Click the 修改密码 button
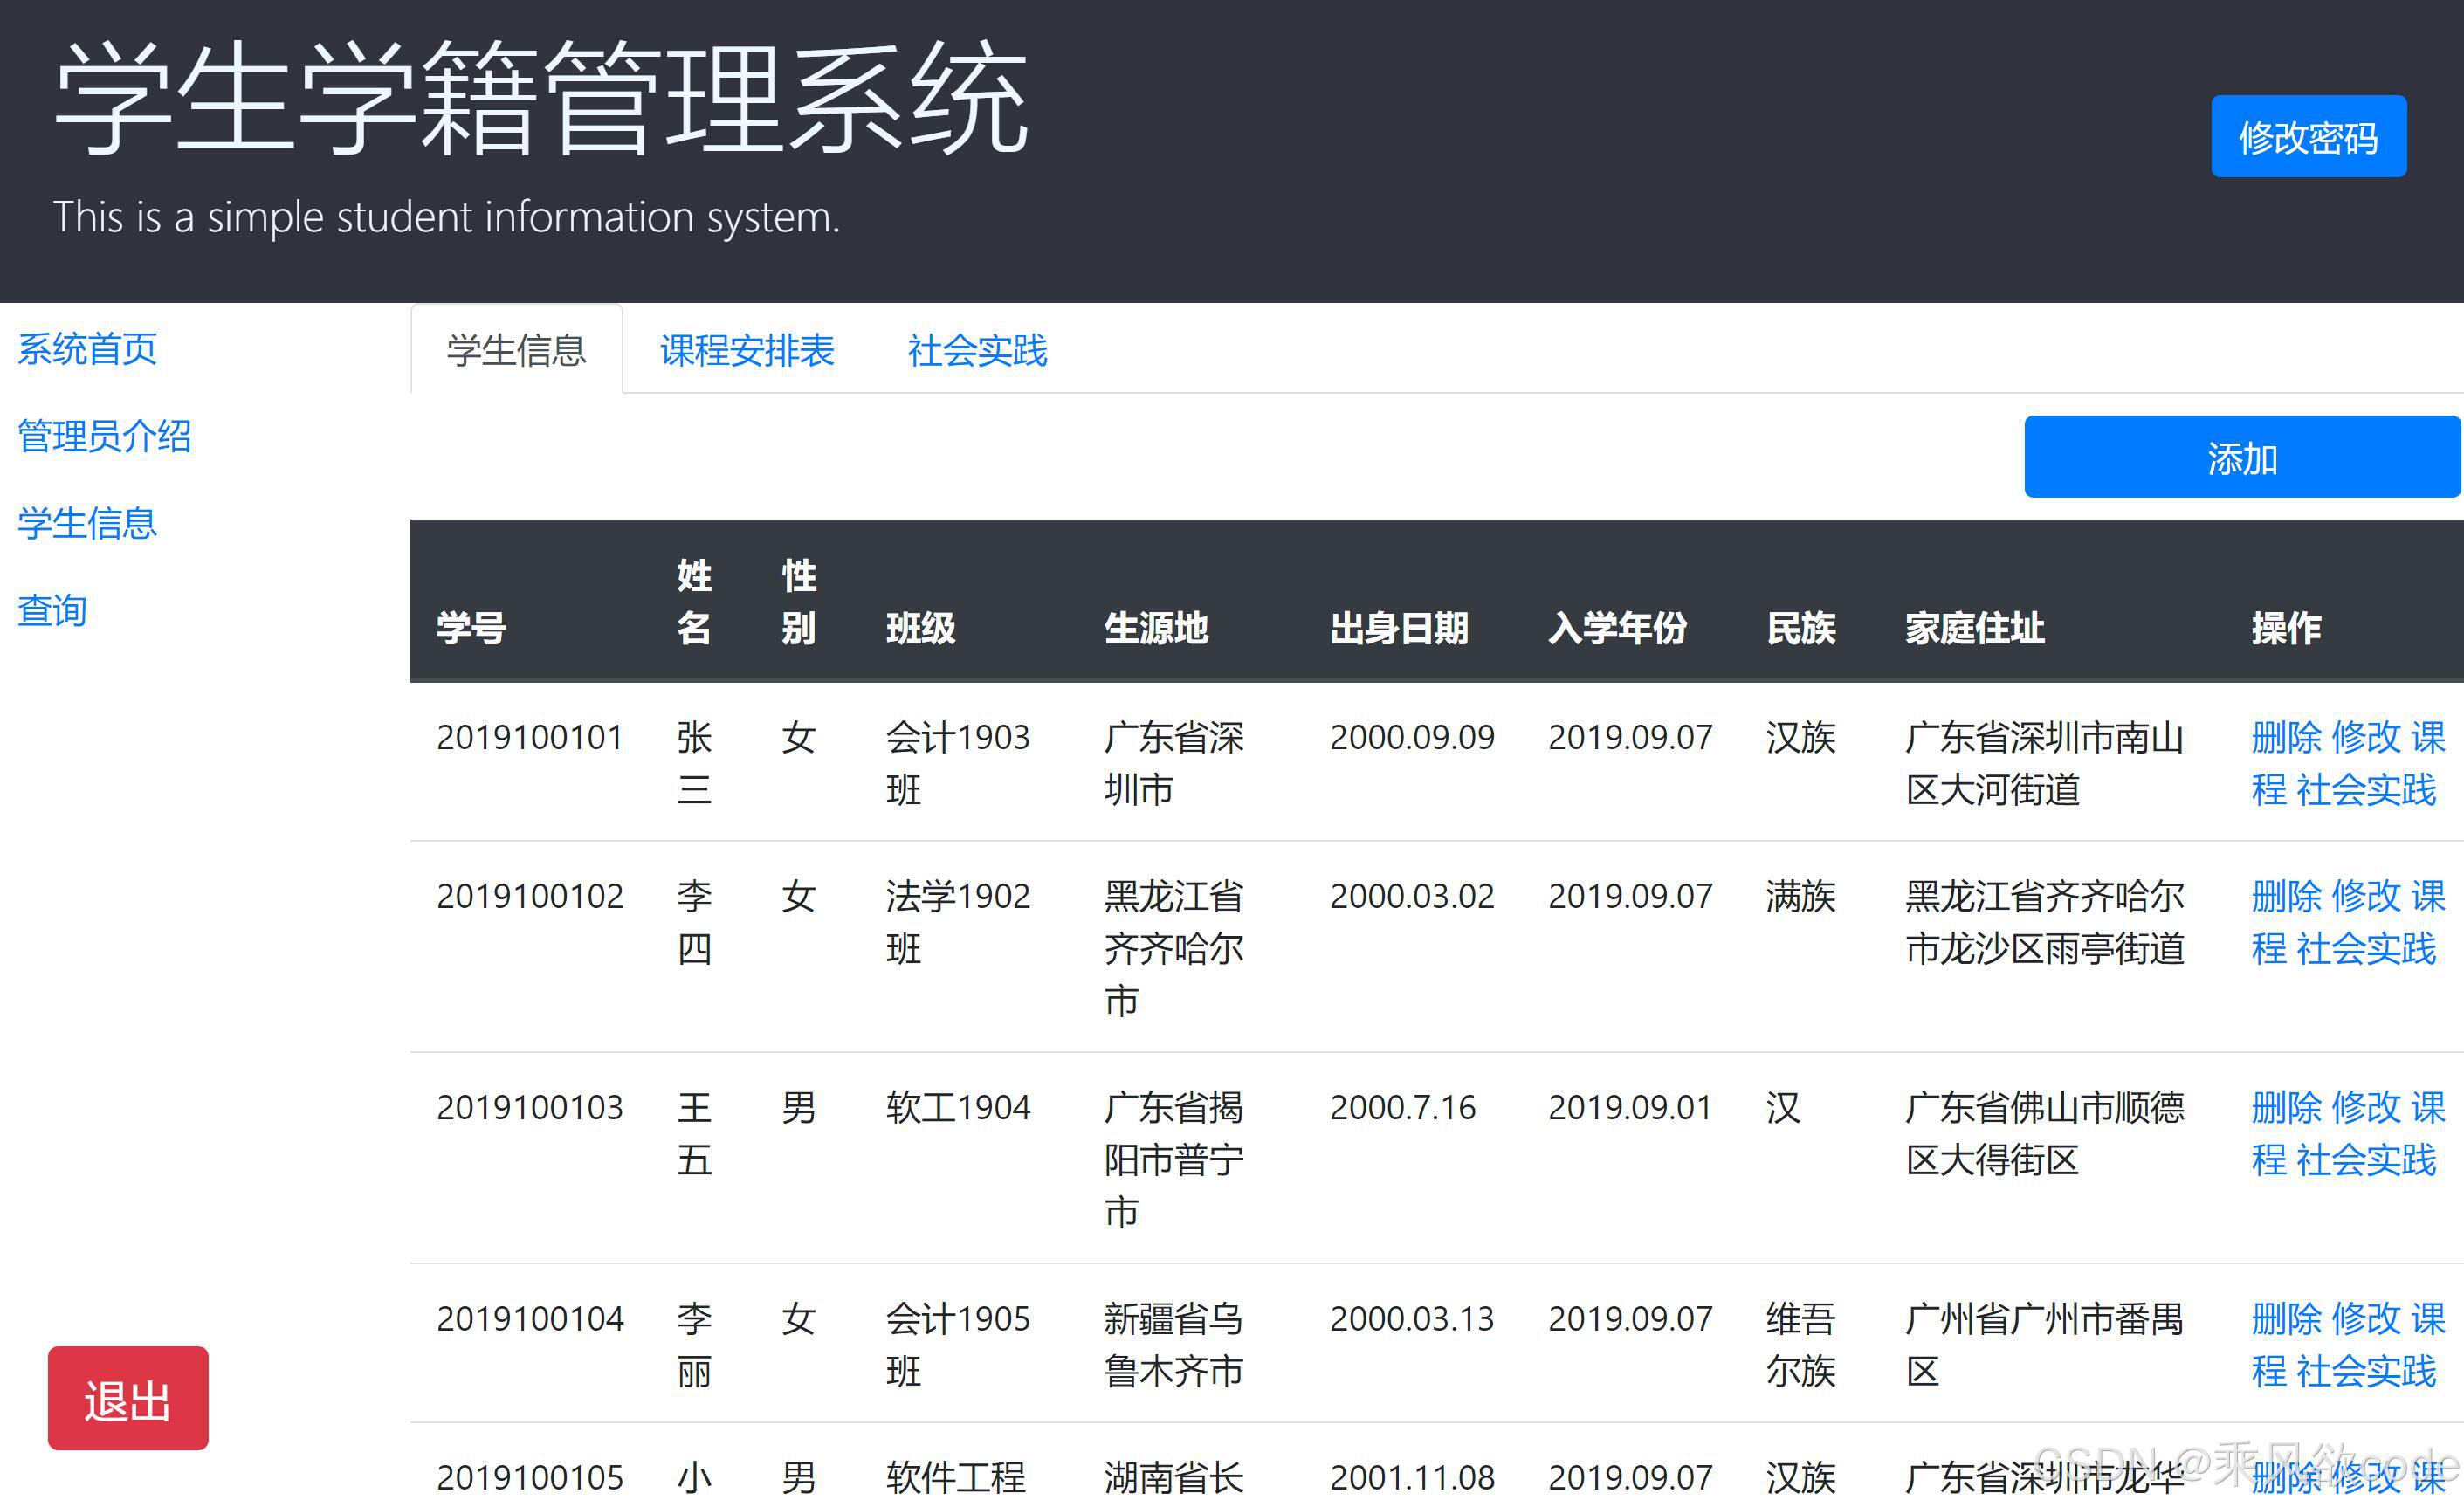This screenshot has height=1507, width=2464. [2307, 137]
